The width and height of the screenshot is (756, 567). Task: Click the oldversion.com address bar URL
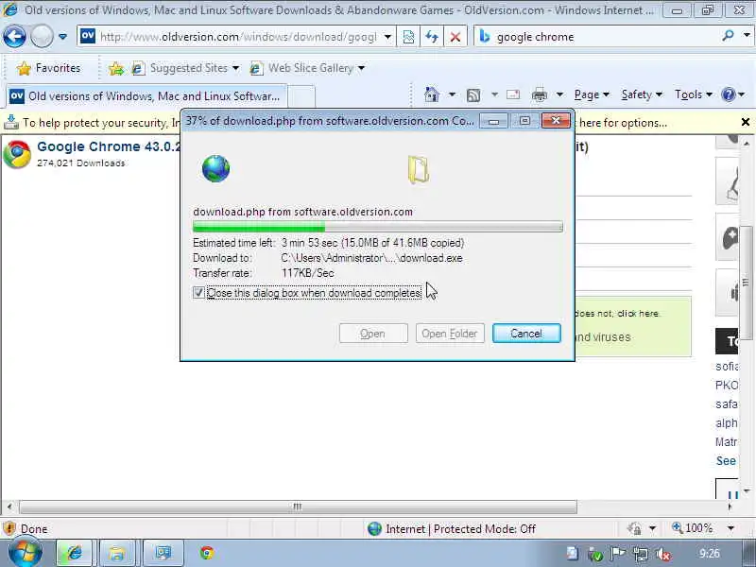tap(238, 37)
